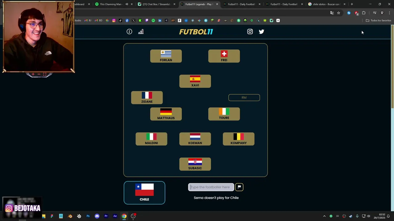This screenshot has width=394, height=221.
Task: Open Premiere Pro from taskbar
Action: point(106,216)
